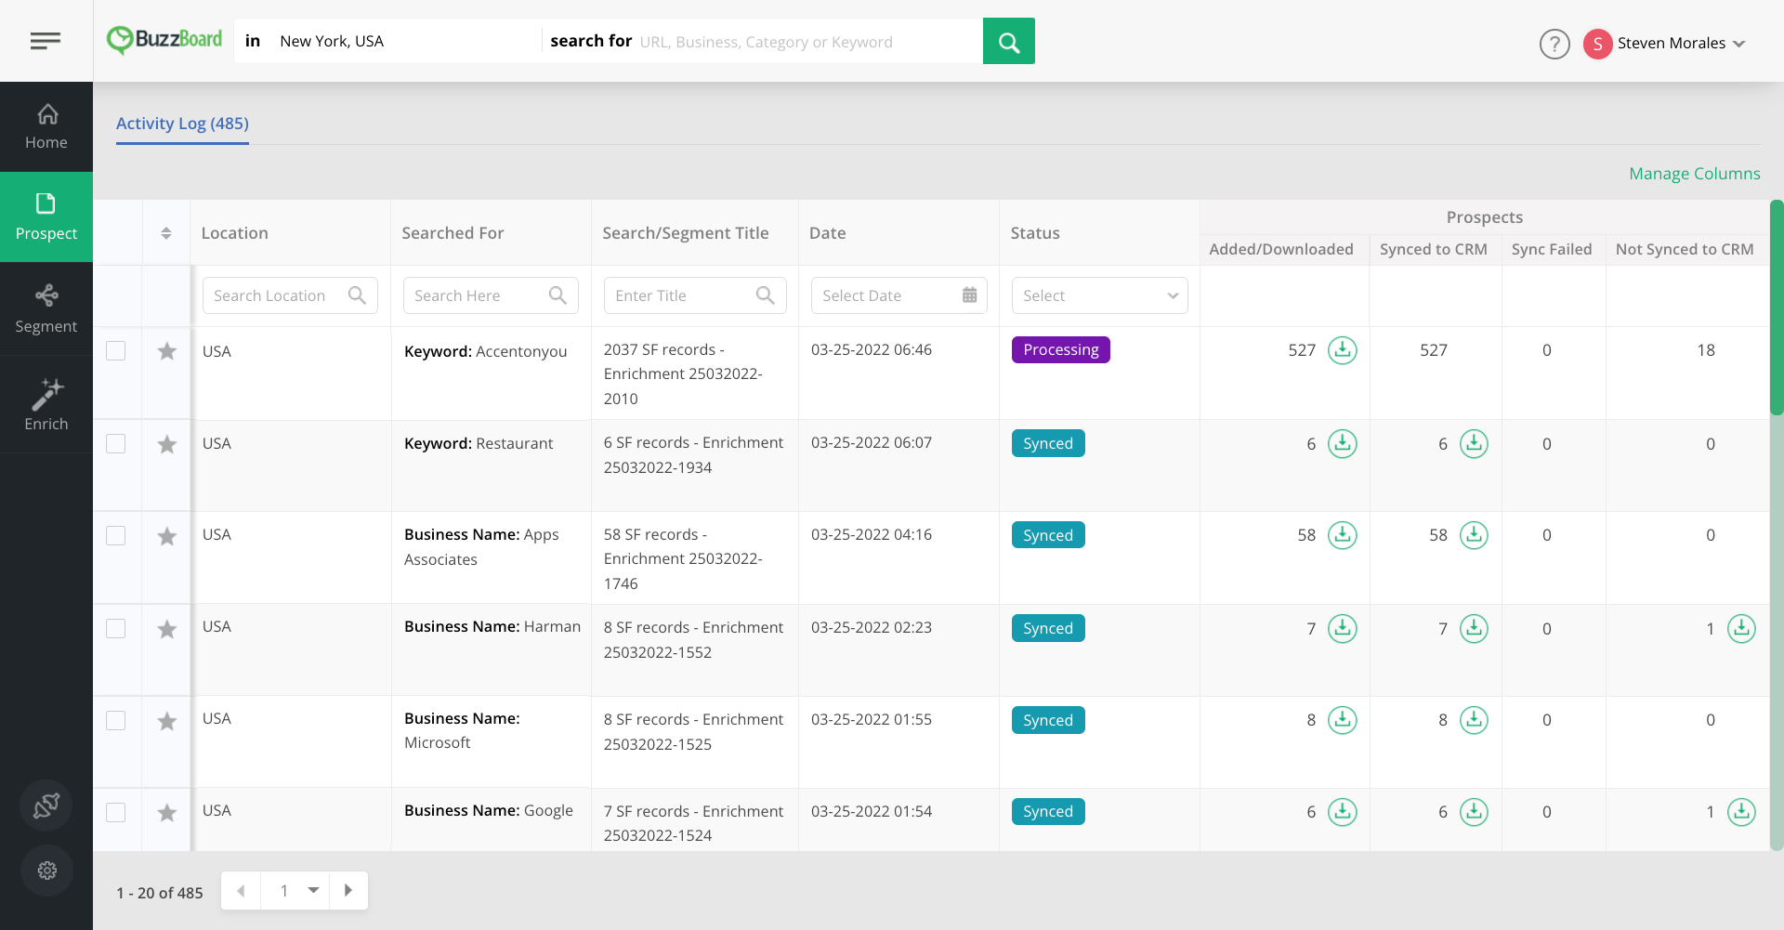Select checkbox for Harman row
The image size is (1784, 930).
(x=115, y=628)
